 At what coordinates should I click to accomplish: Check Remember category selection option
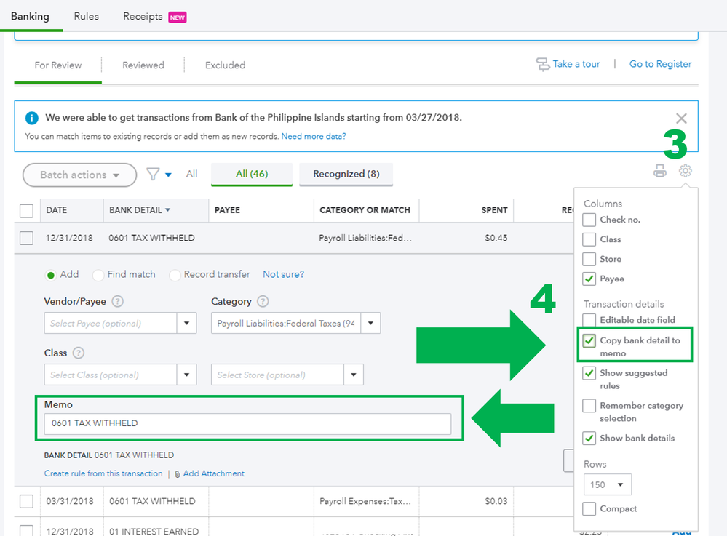[589, 406]
